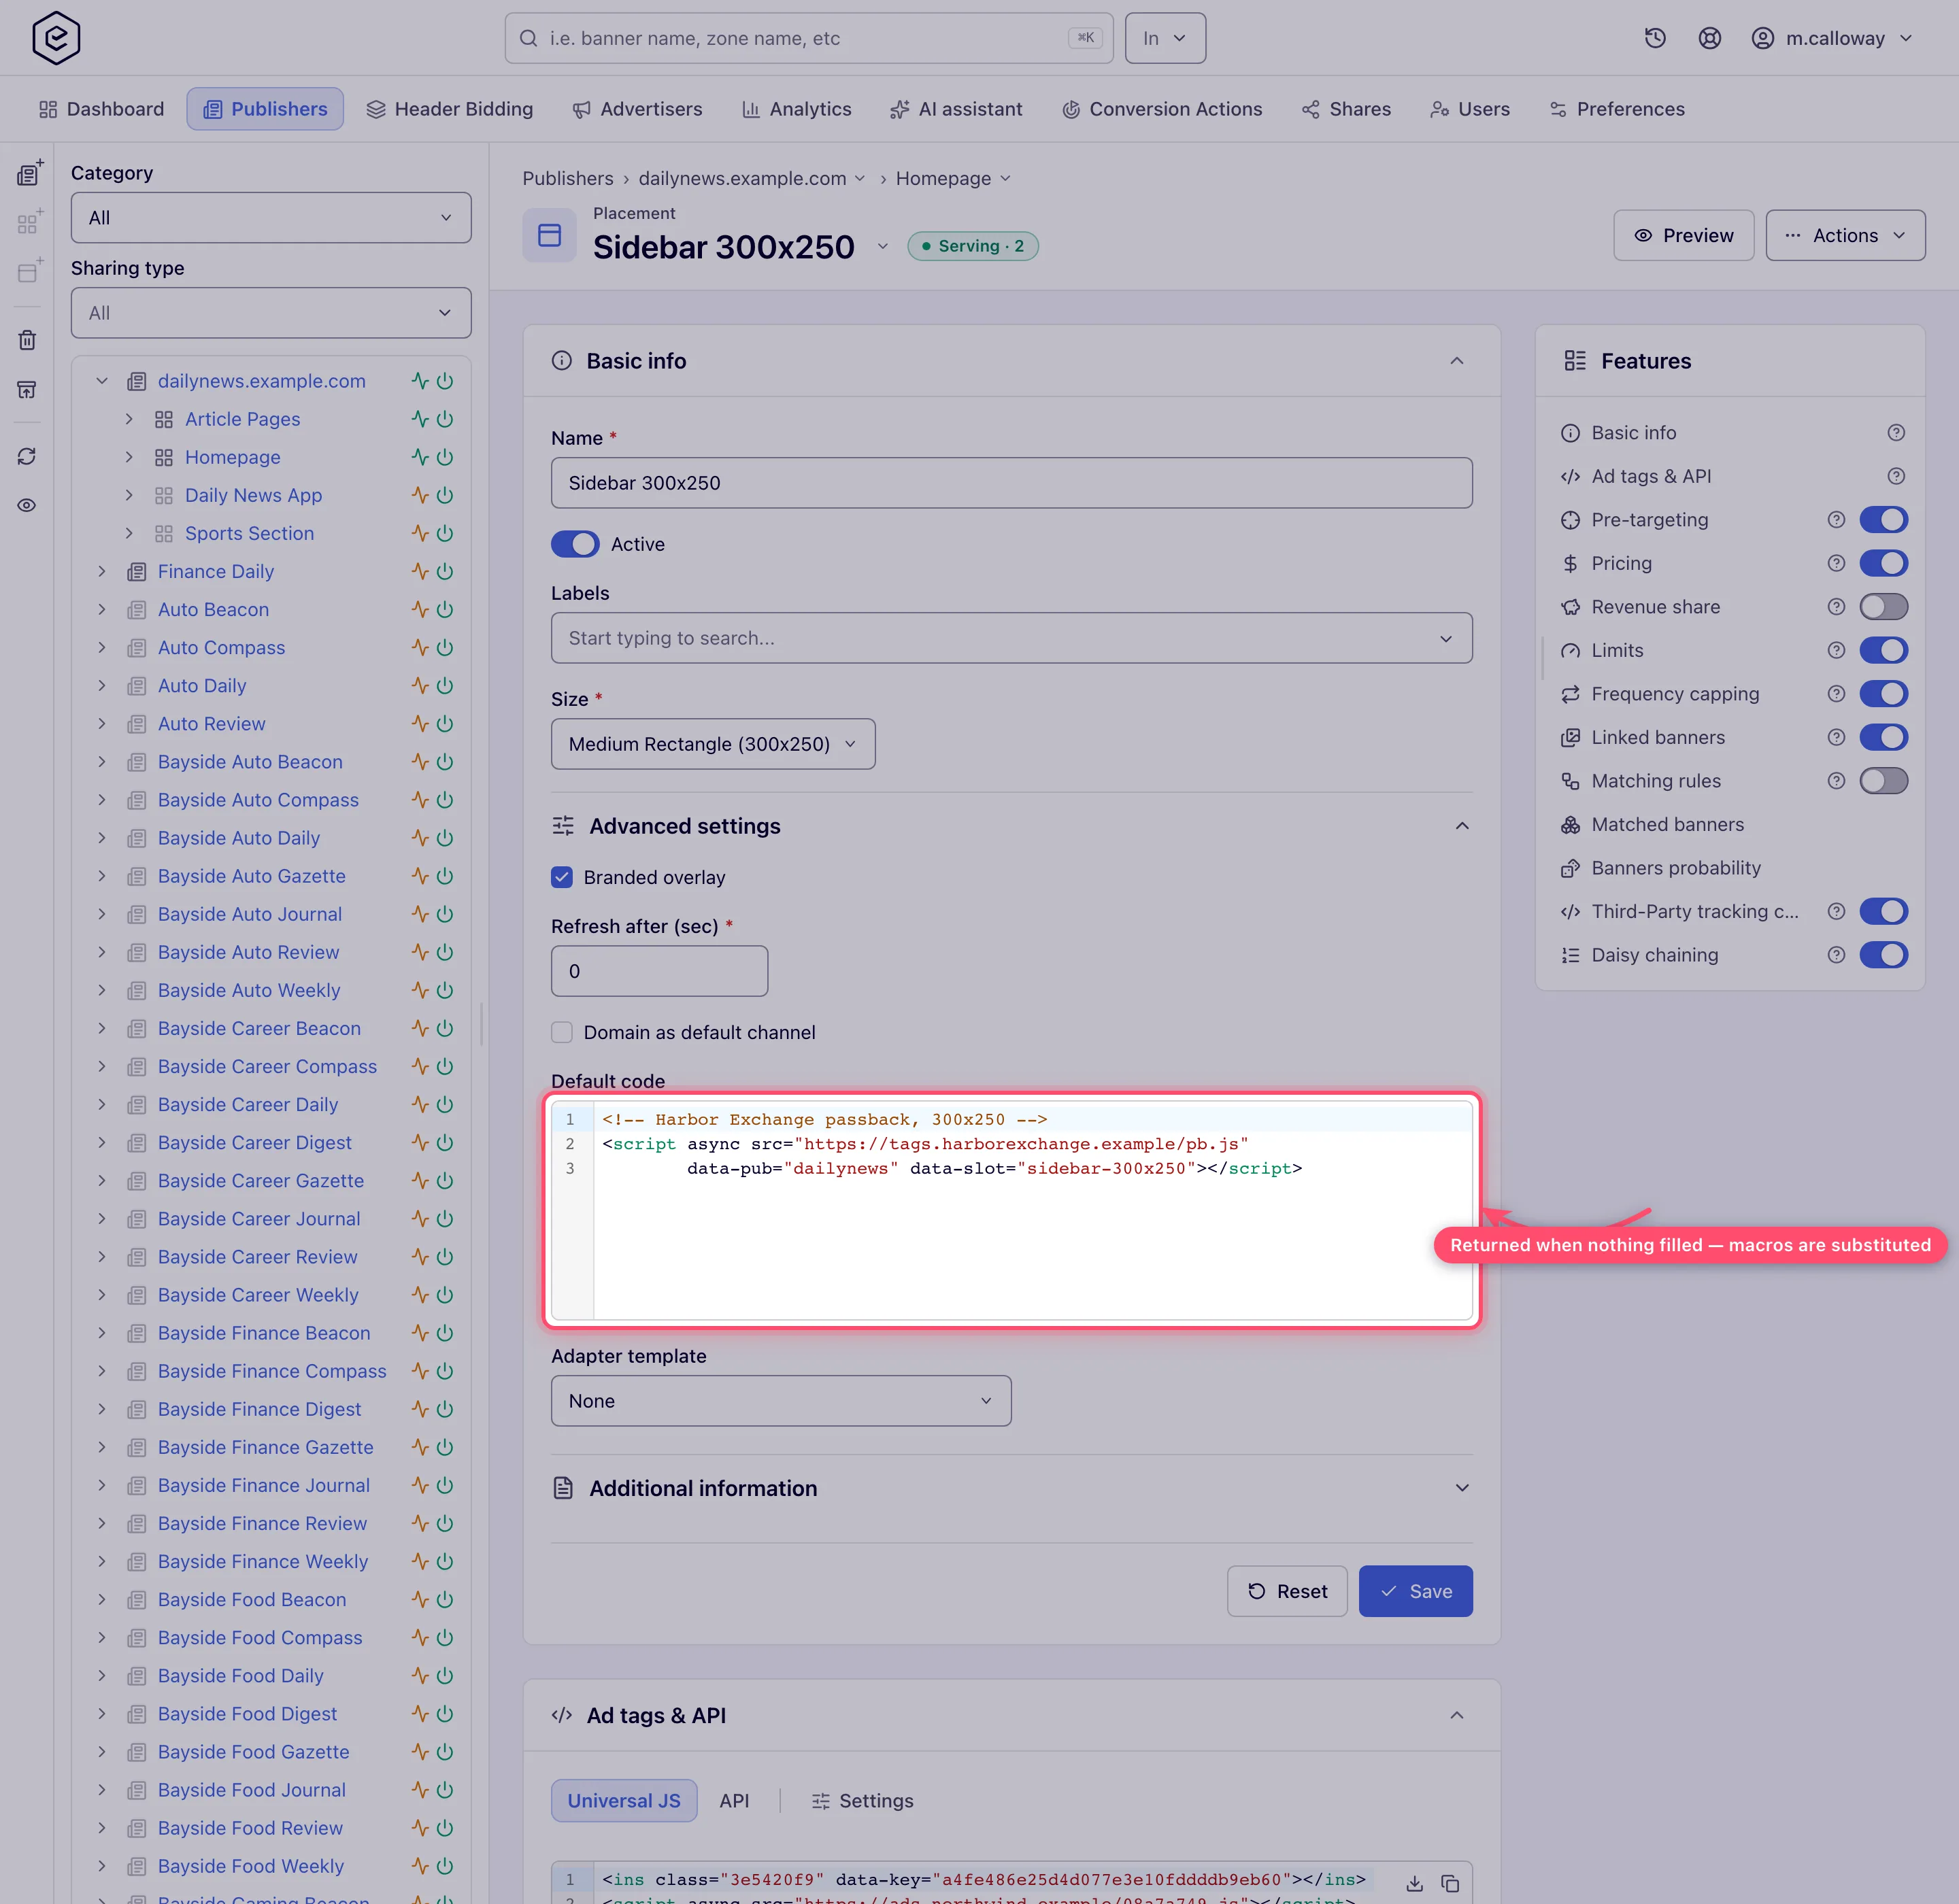Open the Actions dropdown button
The height and width of the screenshot is (1904, 1959).
(x=1845, y=235)
